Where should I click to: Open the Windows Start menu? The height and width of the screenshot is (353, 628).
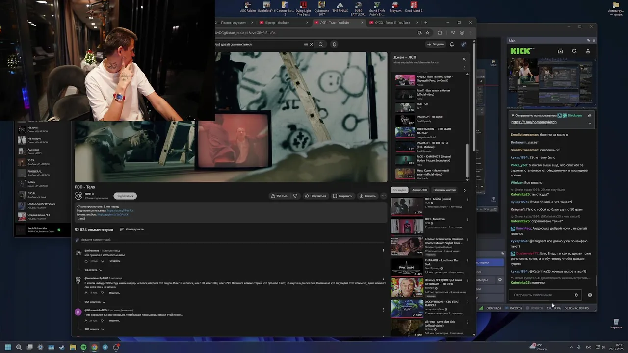click(8, 347)
